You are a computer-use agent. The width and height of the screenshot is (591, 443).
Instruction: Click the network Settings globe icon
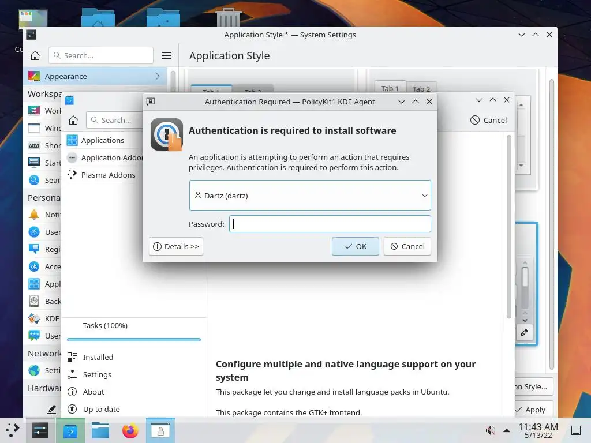tap(34, 371)
